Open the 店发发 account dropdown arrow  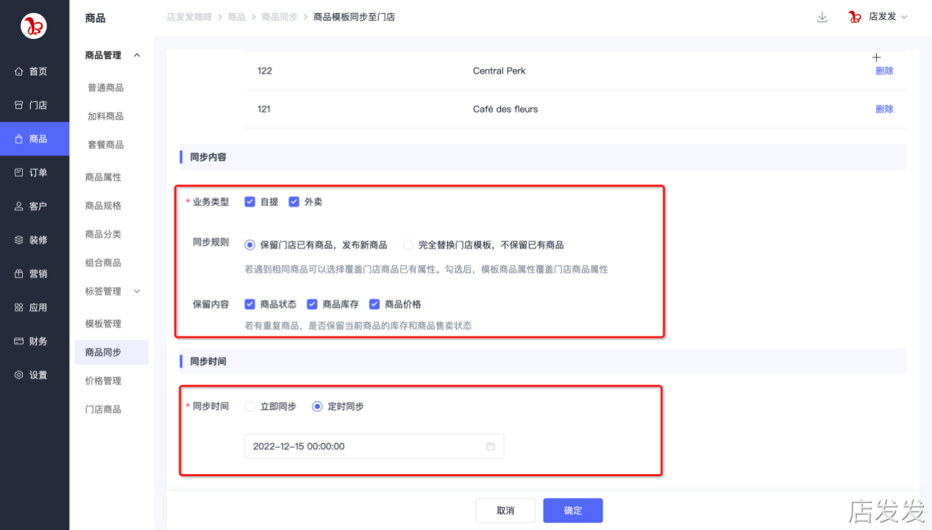[x=904, y=17]
